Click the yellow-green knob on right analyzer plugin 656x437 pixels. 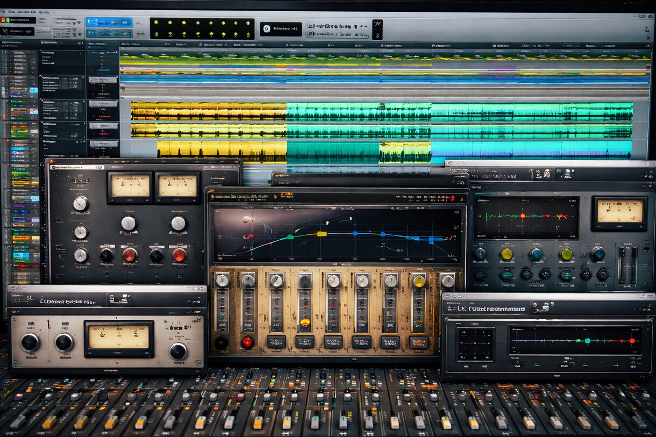[x=566, y=254]
